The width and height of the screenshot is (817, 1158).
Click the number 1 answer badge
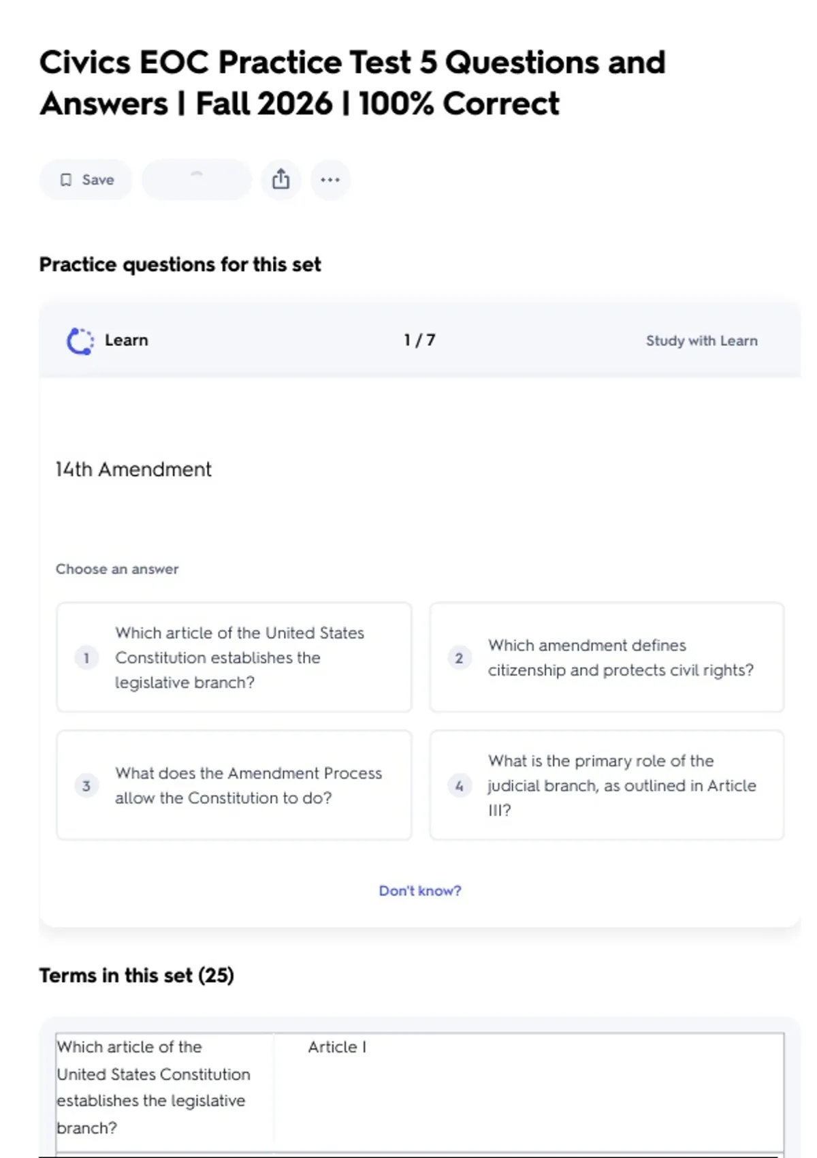86,658
